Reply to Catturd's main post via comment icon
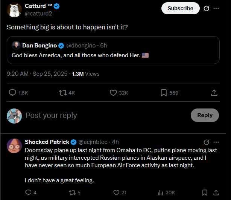The height and width of the screenshot is (200, 231). (12, 93)
